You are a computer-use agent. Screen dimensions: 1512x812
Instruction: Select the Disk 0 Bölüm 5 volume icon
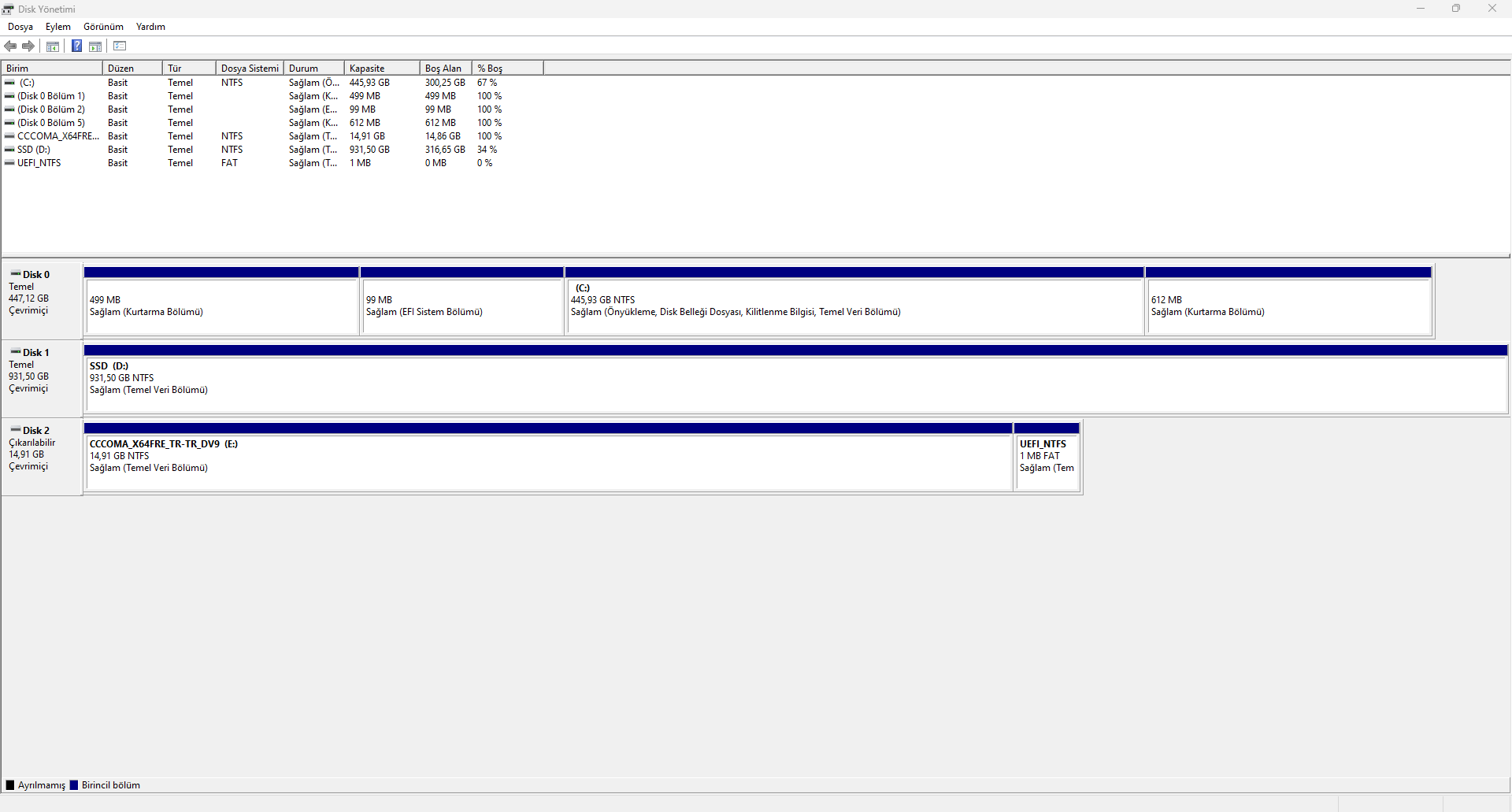[9, 123]
